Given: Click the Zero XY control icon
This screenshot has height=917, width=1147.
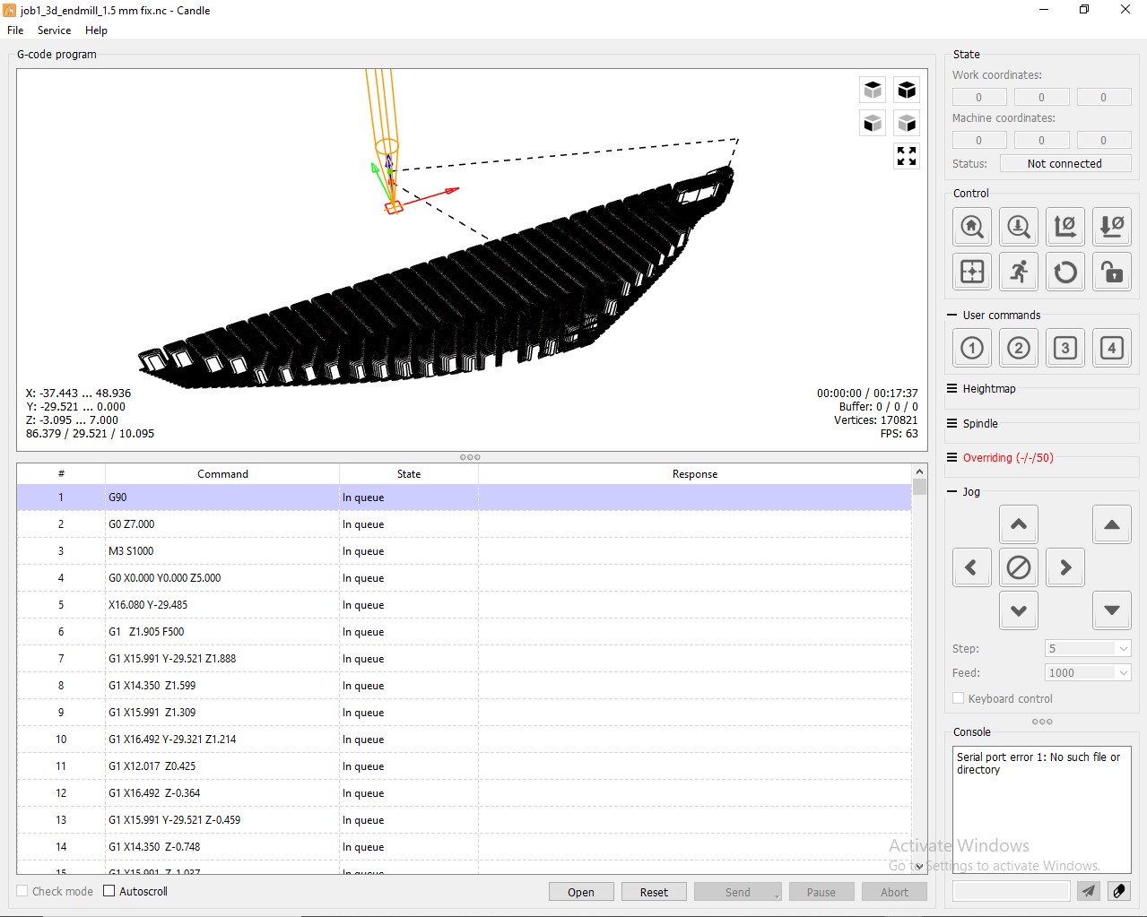Looking at the screenshot, I should 1065,227.
